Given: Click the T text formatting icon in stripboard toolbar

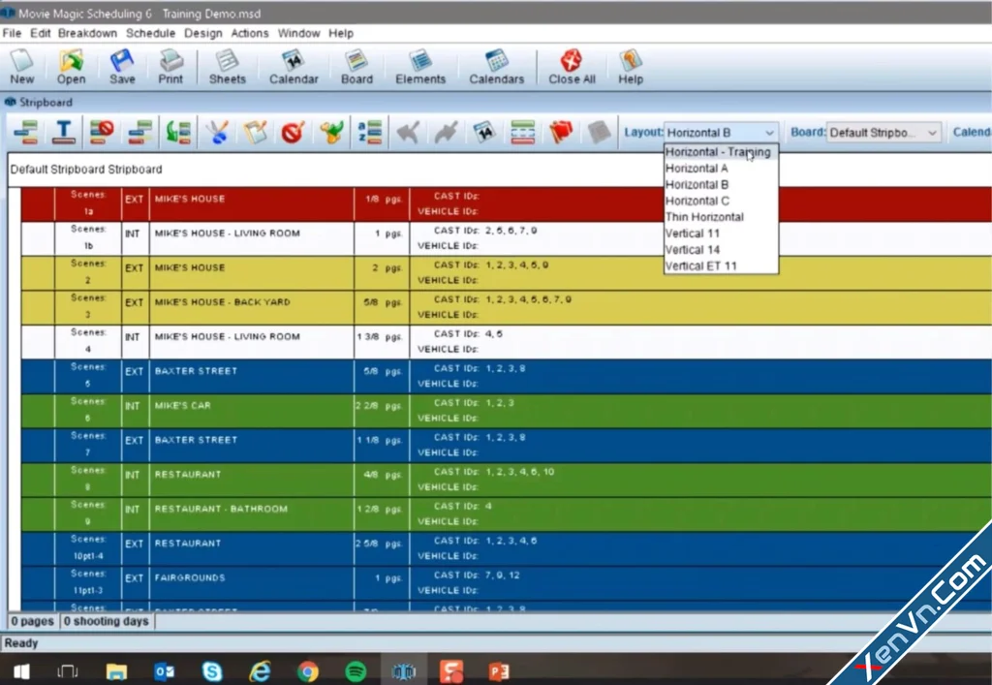Looking at the screenshot, I should 63,132.
